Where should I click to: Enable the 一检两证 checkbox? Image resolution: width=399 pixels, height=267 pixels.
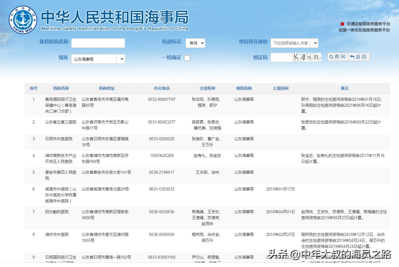187,57
